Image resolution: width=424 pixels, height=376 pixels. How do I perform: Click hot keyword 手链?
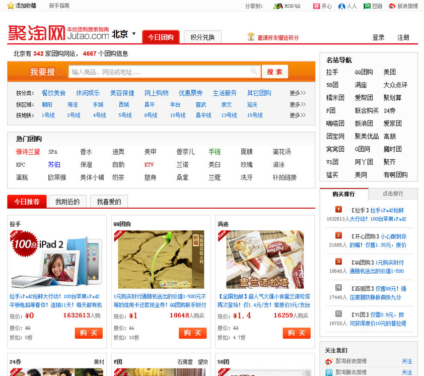pyautogui.click(x=215, y=152)
